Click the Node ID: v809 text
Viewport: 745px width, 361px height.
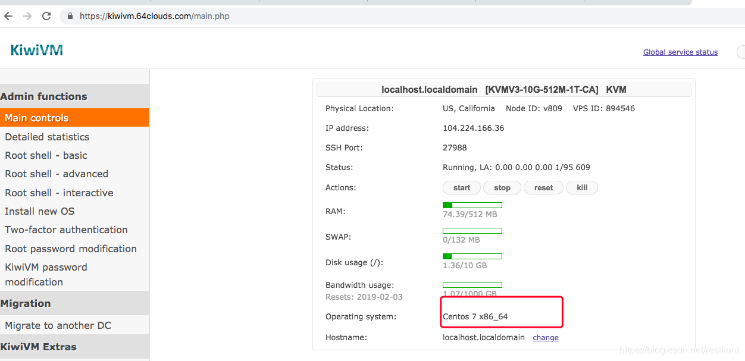pyautogui.click(x=534, y=108)
